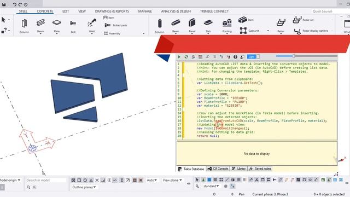Image resolution: width=350 pixels, height=197 pixels.
Task: Click the magnifier search icon below Search in model
Action: (28, 187)
